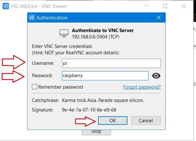Close the Authentication dialog with the X
This screenshot has width=196, height=141.
click(159, 17)
